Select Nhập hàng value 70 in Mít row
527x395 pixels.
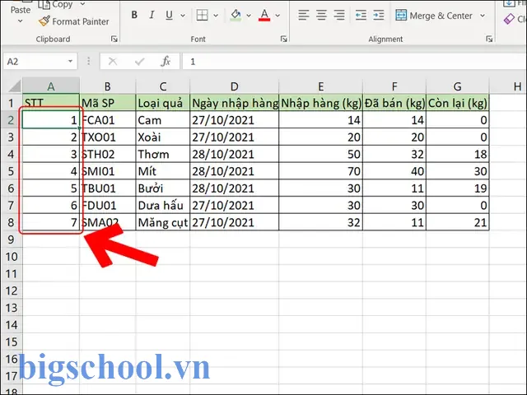point(320,171)
